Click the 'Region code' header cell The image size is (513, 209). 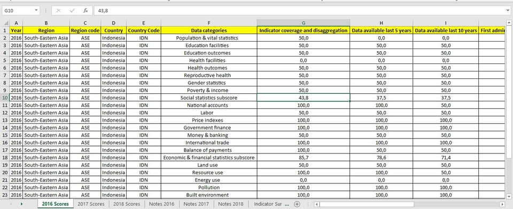(x=85, y=30)
